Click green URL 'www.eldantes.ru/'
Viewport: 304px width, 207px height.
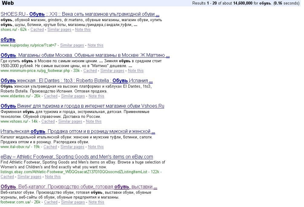point(15,96)
